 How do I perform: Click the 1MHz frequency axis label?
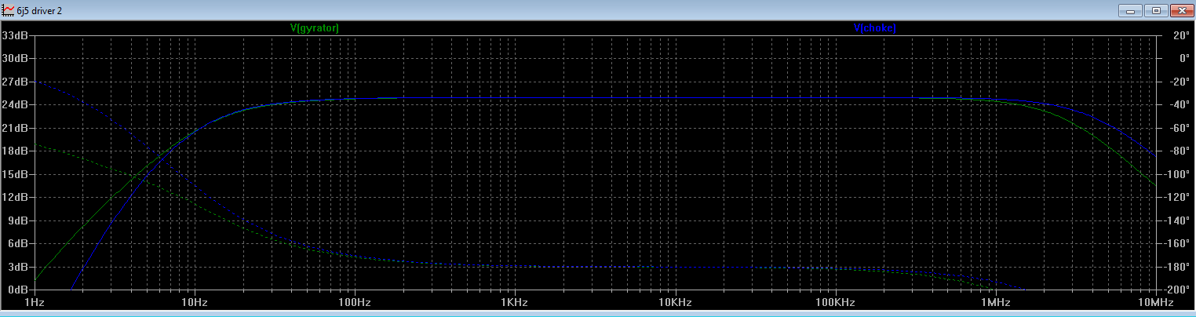tap(995, 303)
